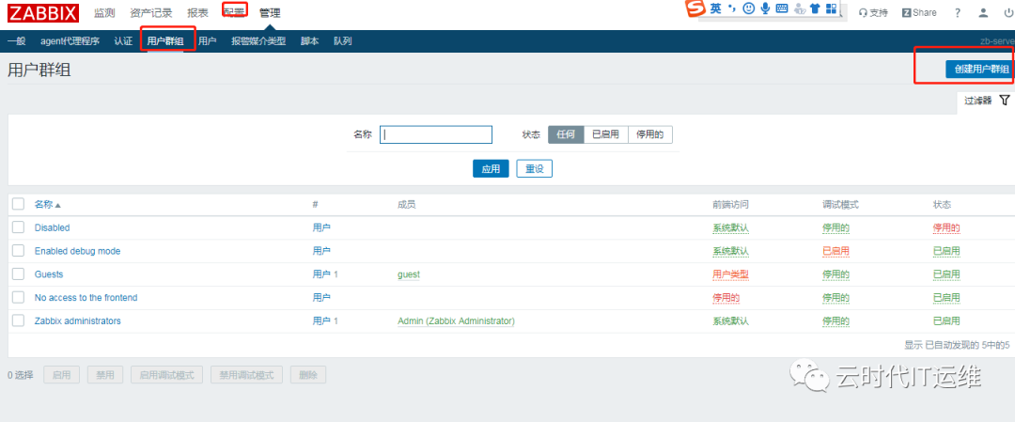The image size is (1015, 422).
Task: Check the box for the Disabled group
Action: point(18,227)
